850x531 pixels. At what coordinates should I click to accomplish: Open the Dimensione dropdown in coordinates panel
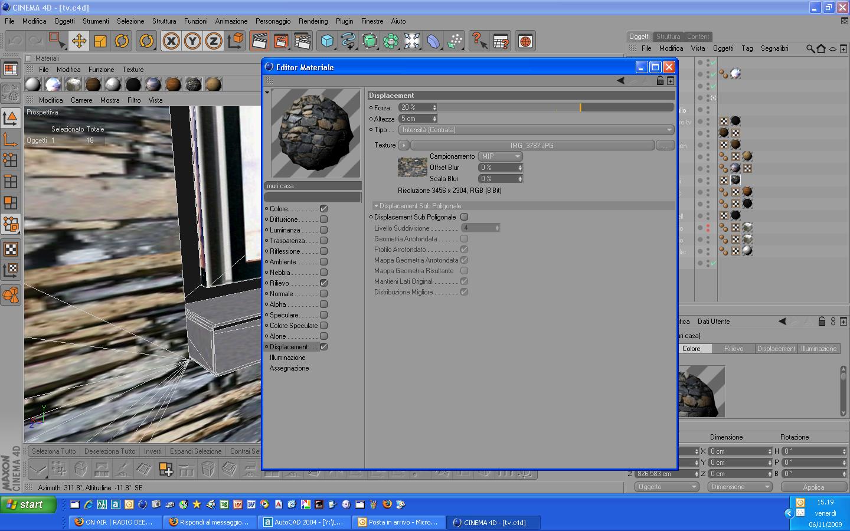740,487
